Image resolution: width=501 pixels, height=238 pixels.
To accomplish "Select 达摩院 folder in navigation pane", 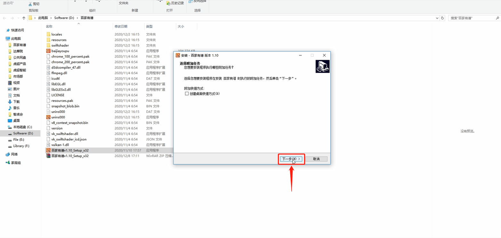I will point(18,51).
